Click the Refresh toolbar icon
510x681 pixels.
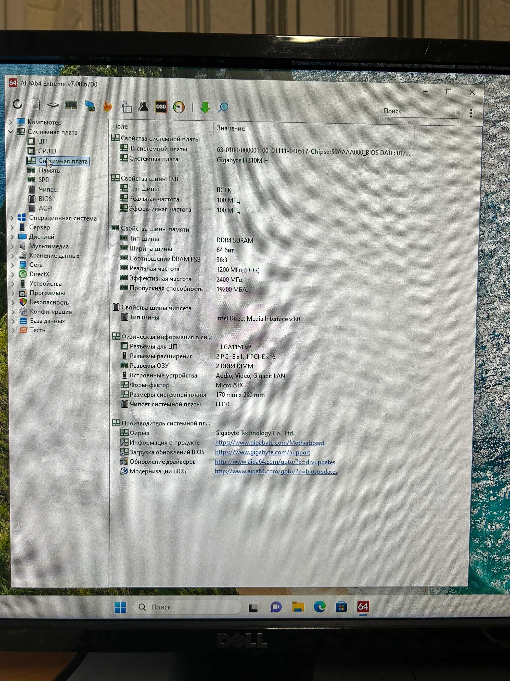[x=18, y=104]
